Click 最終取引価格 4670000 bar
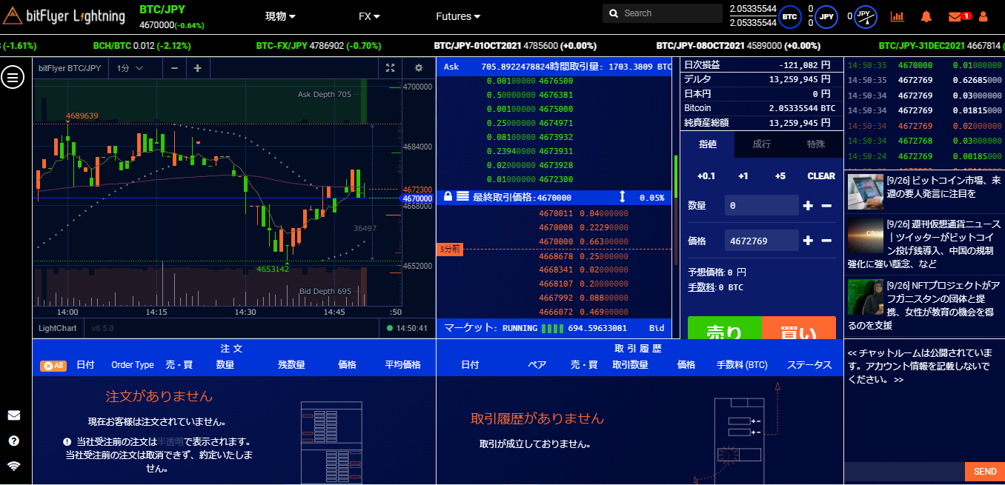Viewport: 1005px width, 485px height. (554, 198)
